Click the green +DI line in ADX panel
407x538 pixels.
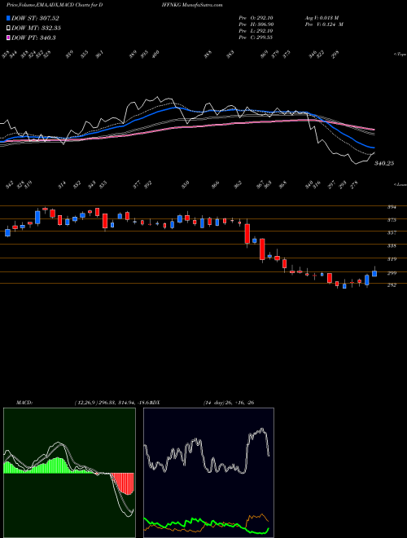[206, 523]
